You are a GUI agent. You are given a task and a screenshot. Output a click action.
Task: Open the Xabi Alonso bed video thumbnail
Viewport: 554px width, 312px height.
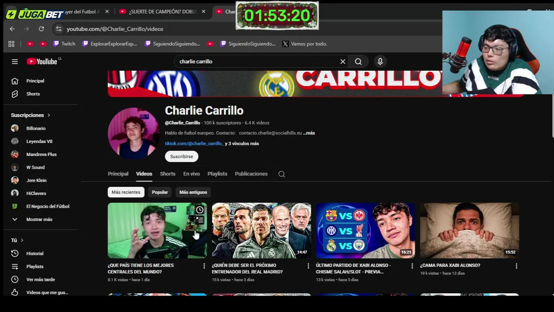tap(469, 231)
